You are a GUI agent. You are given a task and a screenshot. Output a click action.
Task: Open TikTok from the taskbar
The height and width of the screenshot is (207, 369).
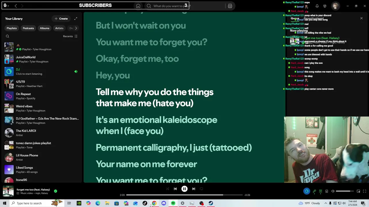(145, 203)
